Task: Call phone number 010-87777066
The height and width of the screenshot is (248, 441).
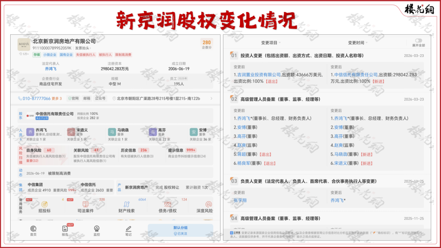Action: [36, 99]
